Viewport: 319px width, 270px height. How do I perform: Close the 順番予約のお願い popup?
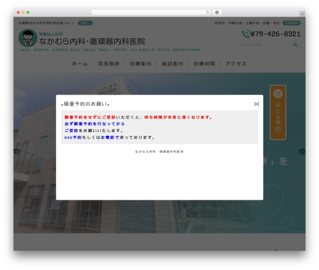click(256, 104)
